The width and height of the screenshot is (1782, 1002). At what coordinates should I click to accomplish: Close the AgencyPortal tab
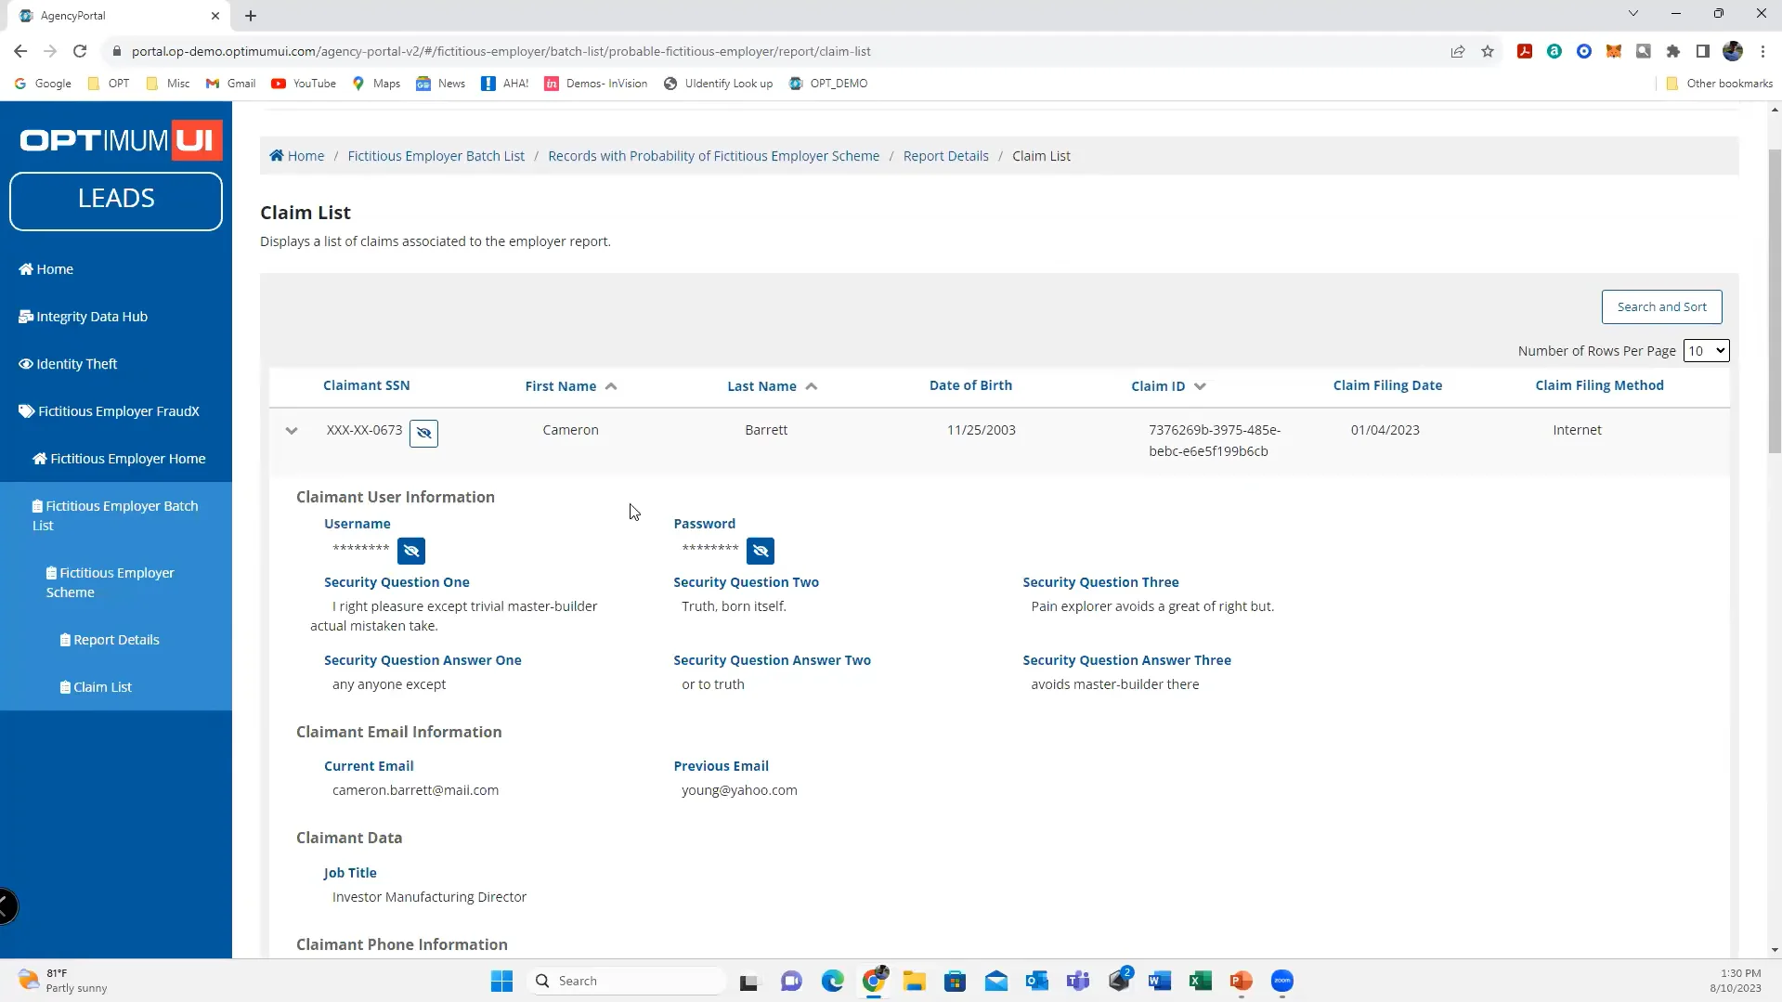(215, 16)
